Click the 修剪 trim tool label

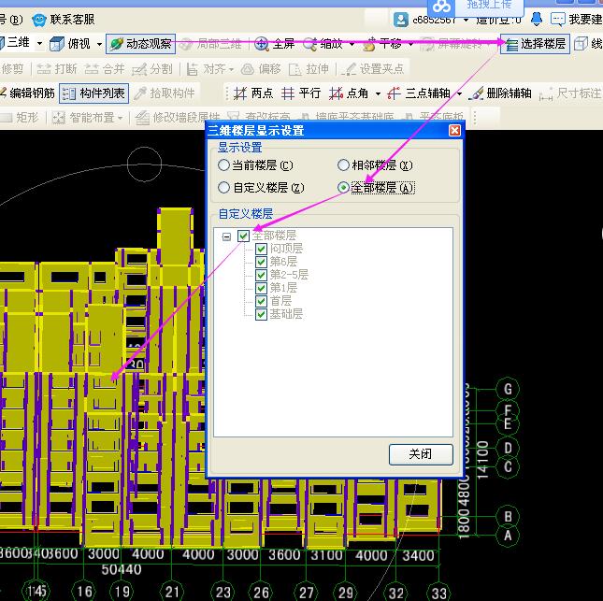(x=12, y=69)
